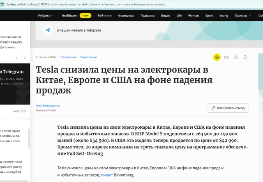263x182 pixels.
Task: Open sidebar article about франшизы в 2025
Action: [10, 136]
